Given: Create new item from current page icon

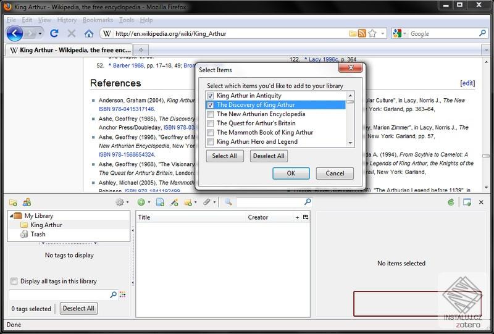Looking at the screenshot, I should click(160, 202).
